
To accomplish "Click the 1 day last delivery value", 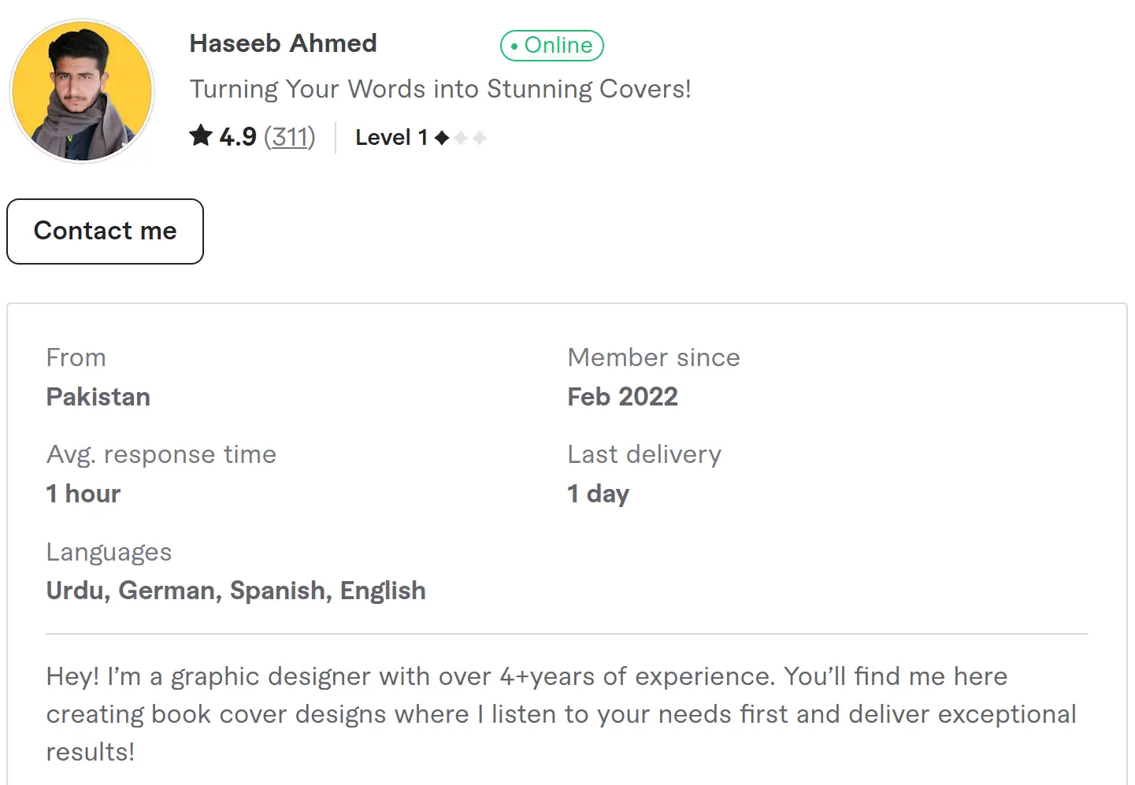I will pos(598,494).
